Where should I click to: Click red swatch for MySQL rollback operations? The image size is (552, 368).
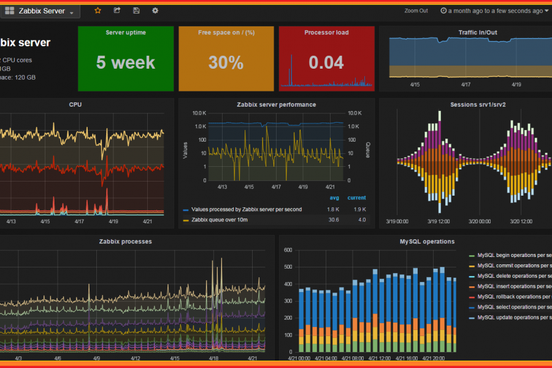click(x=472, y=297)
